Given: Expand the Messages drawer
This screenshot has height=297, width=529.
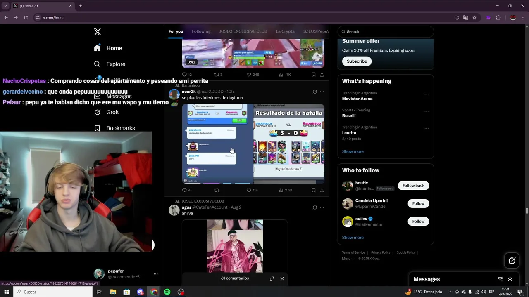Looking at the screenshot, I should 510,279.
